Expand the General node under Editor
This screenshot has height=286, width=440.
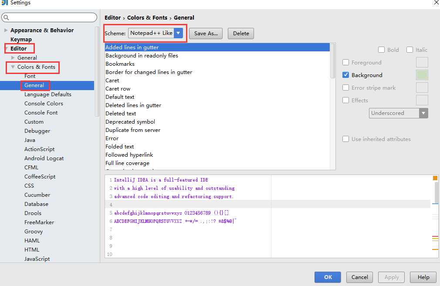[x=13, y=57]
